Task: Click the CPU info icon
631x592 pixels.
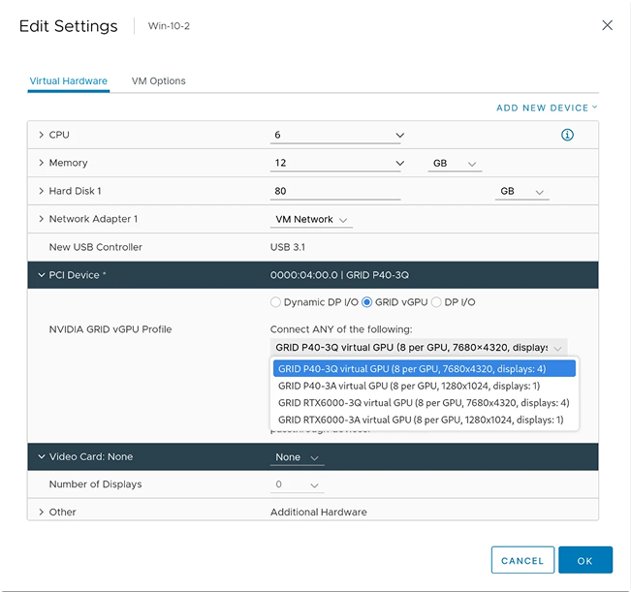Action: tap(567, 135)
